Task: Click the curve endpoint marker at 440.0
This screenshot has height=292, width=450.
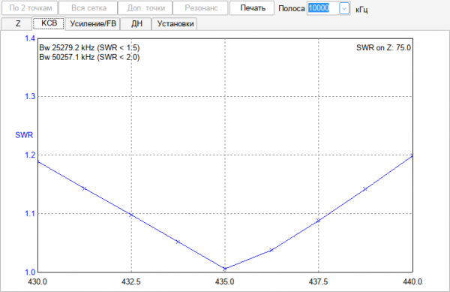Action: [x=412, y=156]
